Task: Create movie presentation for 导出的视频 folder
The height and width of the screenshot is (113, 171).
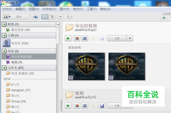Action: 84,38
